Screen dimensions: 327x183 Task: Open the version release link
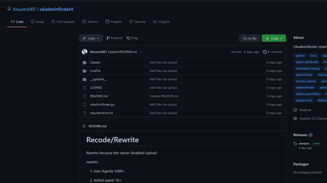304,143
